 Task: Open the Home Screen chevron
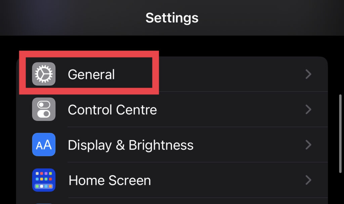308,180
